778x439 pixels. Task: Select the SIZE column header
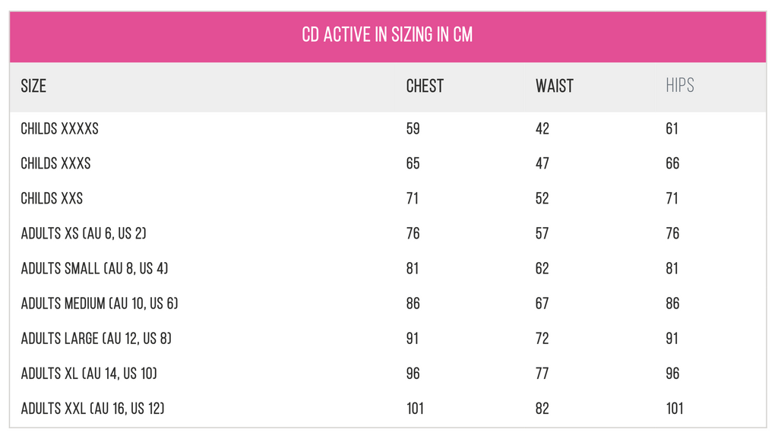click(33, 86)
